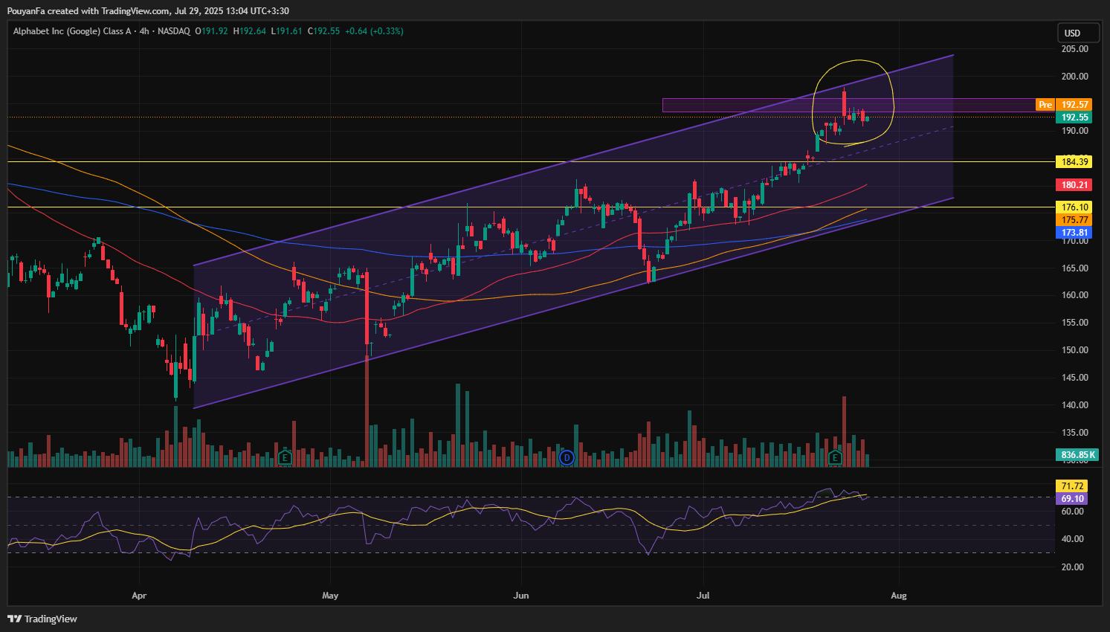Click the O191.92 open value in header
Screen dimensions: 1110x632
211,31
